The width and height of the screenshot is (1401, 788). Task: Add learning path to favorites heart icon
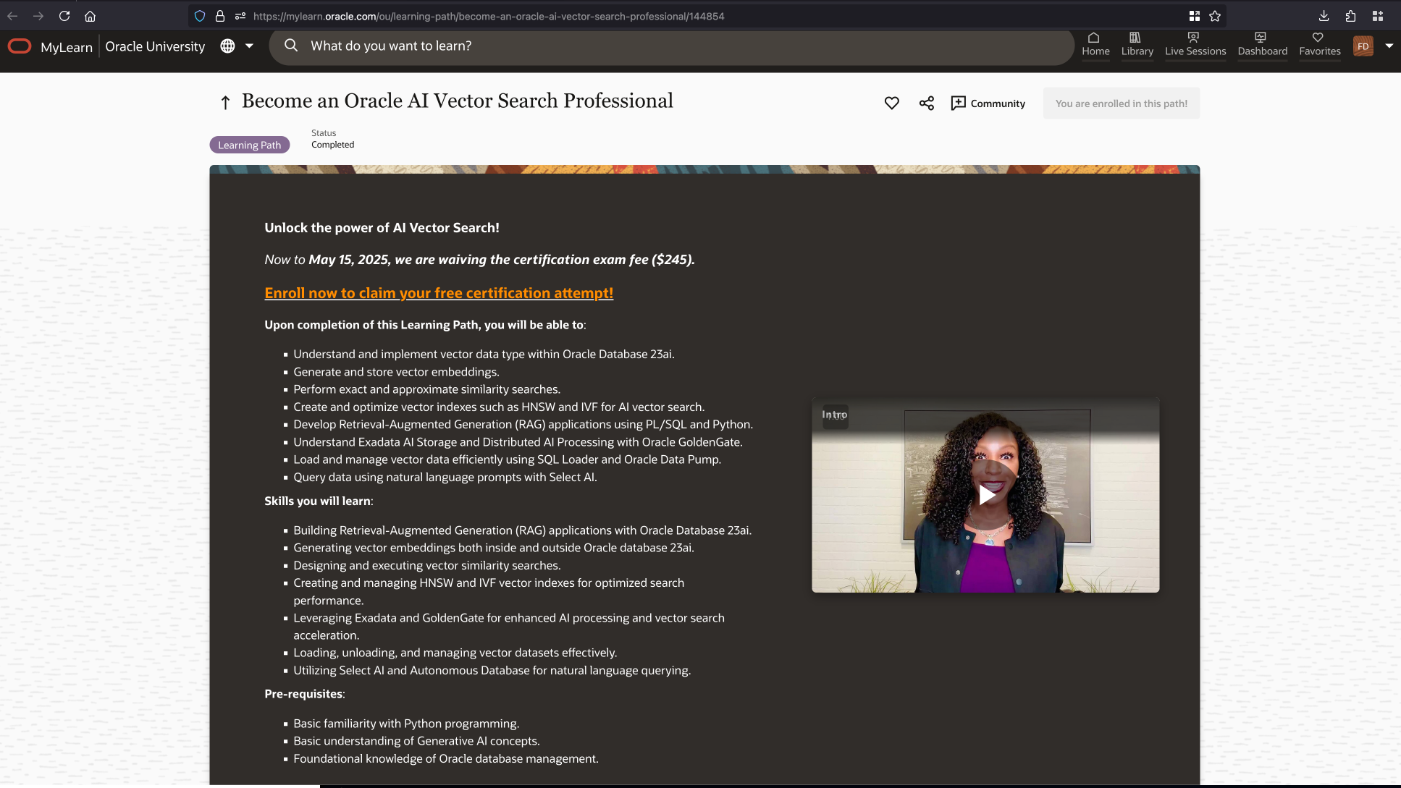click(x=892, y=103)
